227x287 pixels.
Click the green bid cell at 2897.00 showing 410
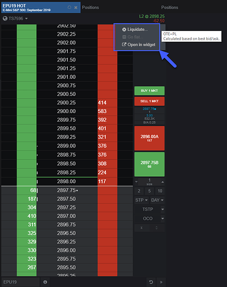tap(26, 216)
